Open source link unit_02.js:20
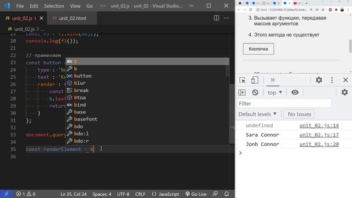 pyautogui.click(x=319, y=144)
